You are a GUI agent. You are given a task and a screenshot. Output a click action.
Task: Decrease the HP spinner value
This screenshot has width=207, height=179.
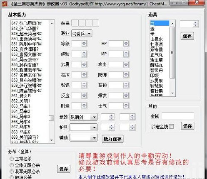click(x=126, y=45)
